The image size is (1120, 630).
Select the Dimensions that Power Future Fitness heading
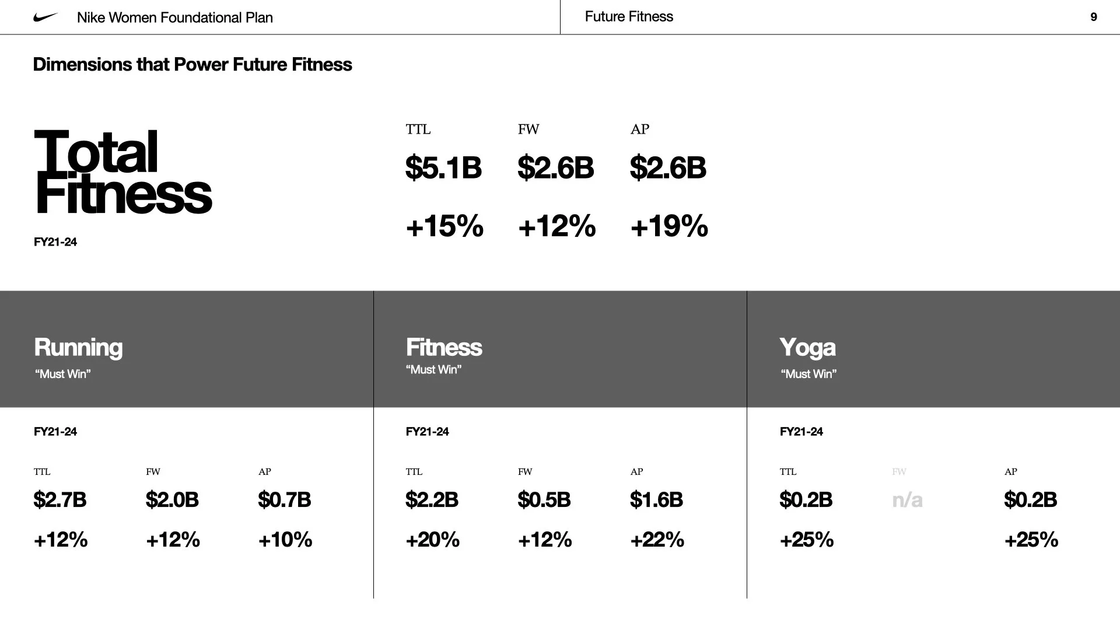(192, 64)
